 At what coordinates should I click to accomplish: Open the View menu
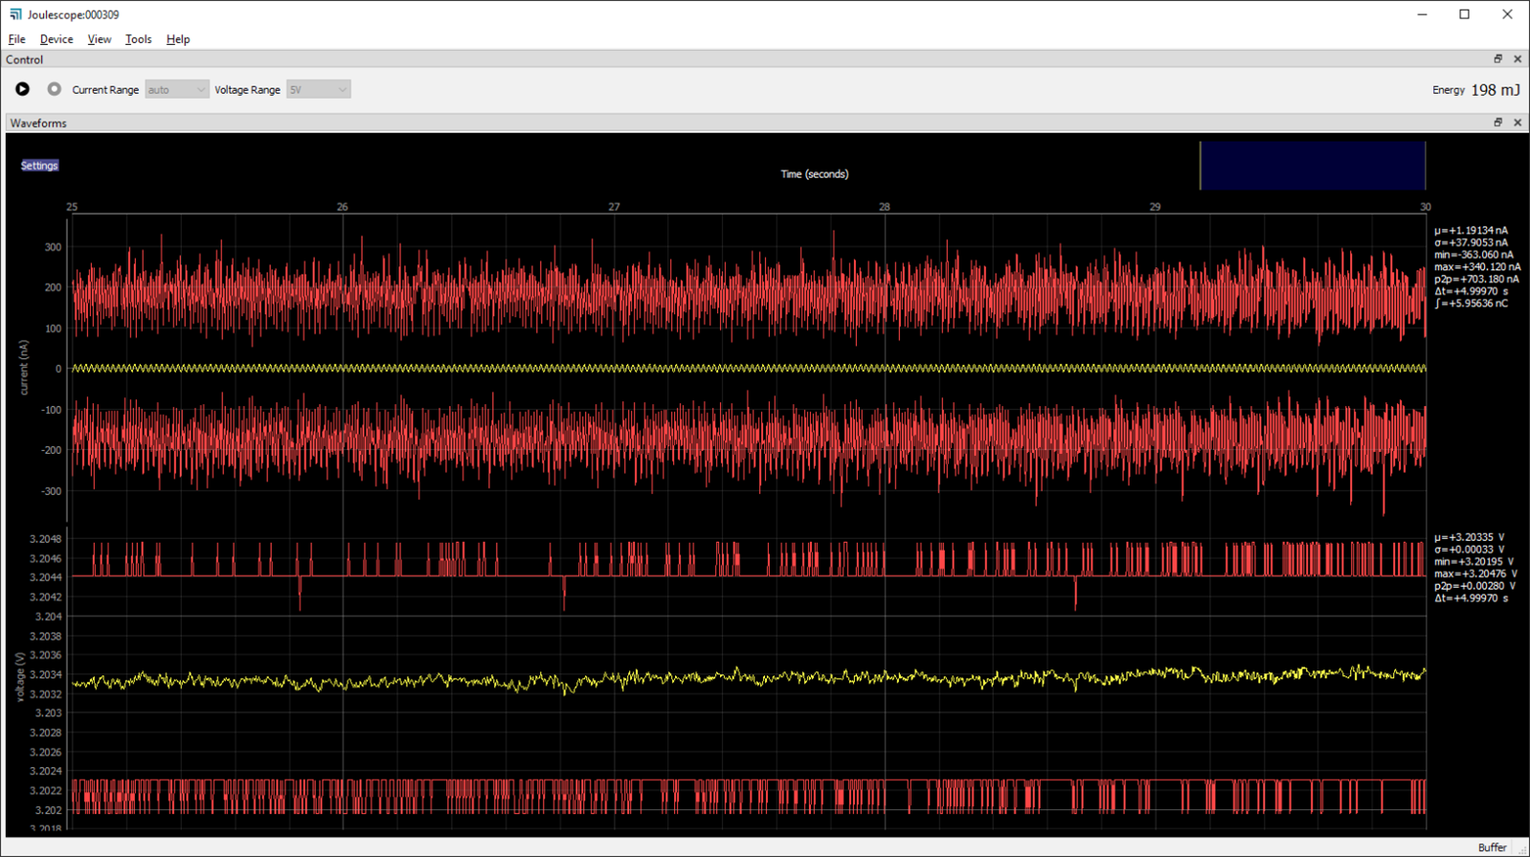pos(99,39)
